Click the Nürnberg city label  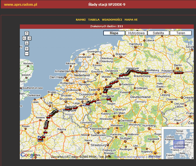[x=149, y=126]
